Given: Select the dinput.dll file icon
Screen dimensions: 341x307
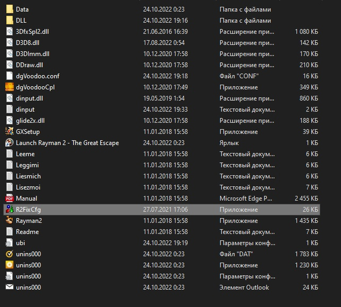Looking at the screenshot, I should point(10,98).
